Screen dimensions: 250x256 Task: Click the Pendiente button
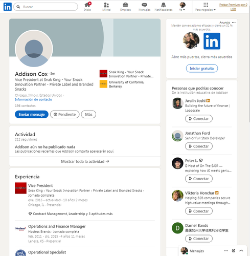pos(65,114)
